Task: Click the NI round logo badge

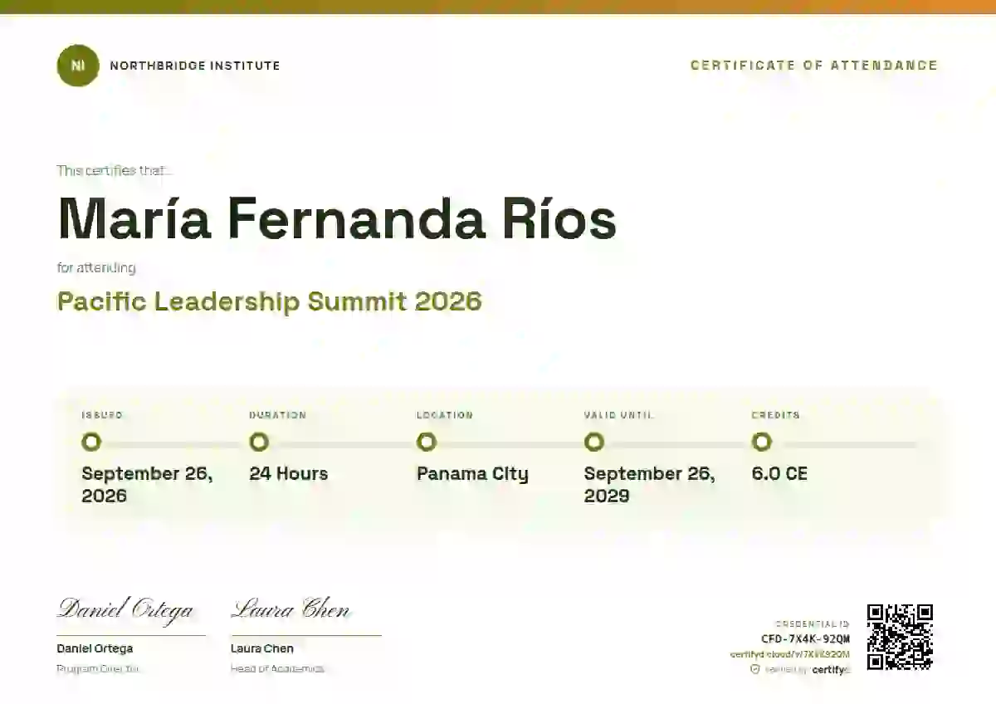Action: pos(78,66)
